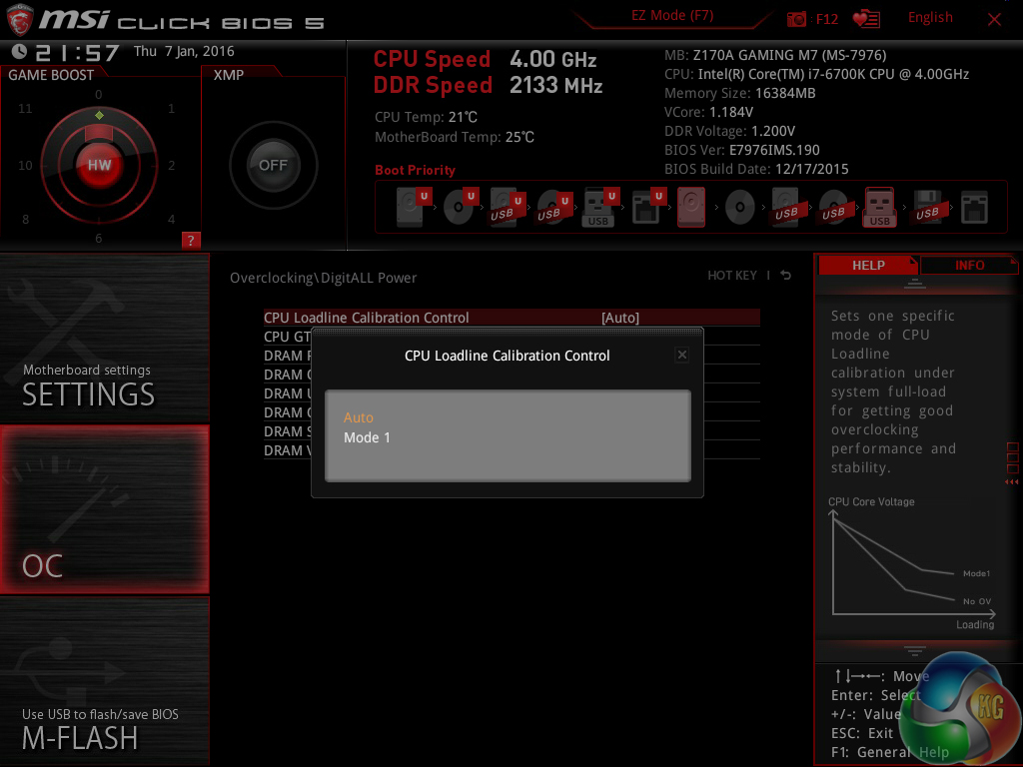Select the UEFI USB hard disk boot icon
Viewport: 1023px width, 767px height.
coord(507,207)
